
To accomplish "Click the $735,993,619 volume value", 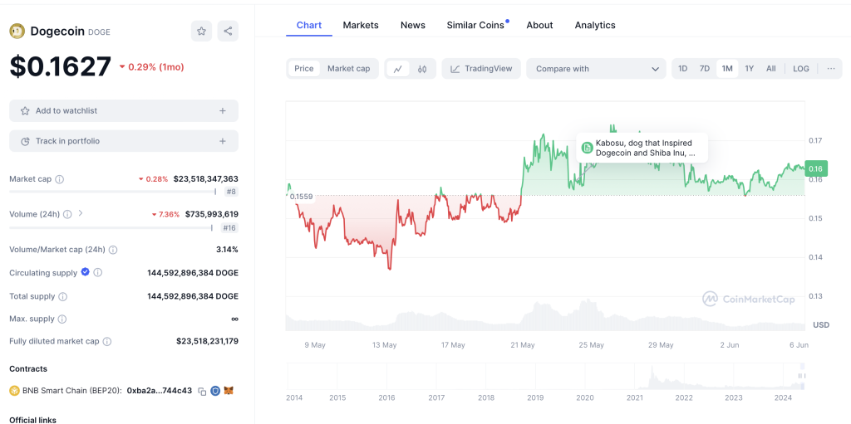I will point(212,214).
